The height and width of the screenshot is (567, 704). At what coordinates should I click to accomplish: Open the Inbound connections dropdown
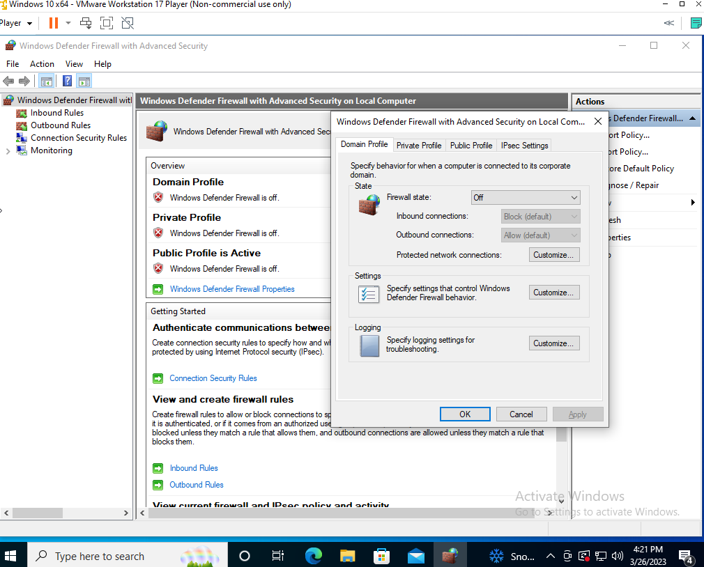click(541, 216)
